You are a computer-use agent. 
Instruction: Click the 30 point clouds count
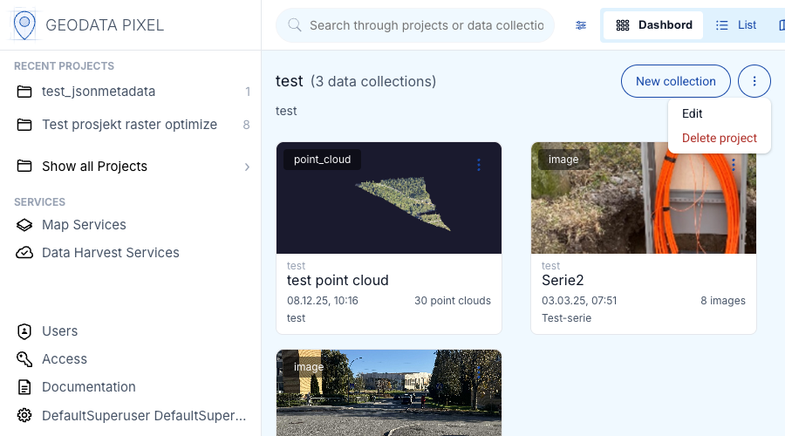453,301
